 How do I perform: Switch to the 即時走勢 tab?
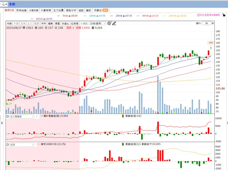point(22,10)
